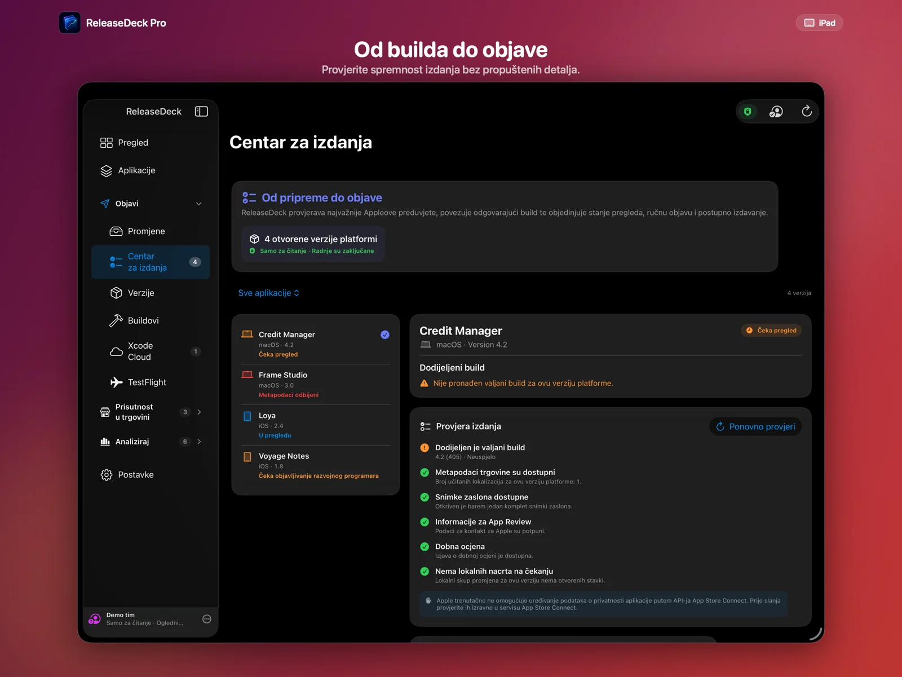Click the Objavi paper plane icon
Screen dimensions: 902x677
[105, 204]
